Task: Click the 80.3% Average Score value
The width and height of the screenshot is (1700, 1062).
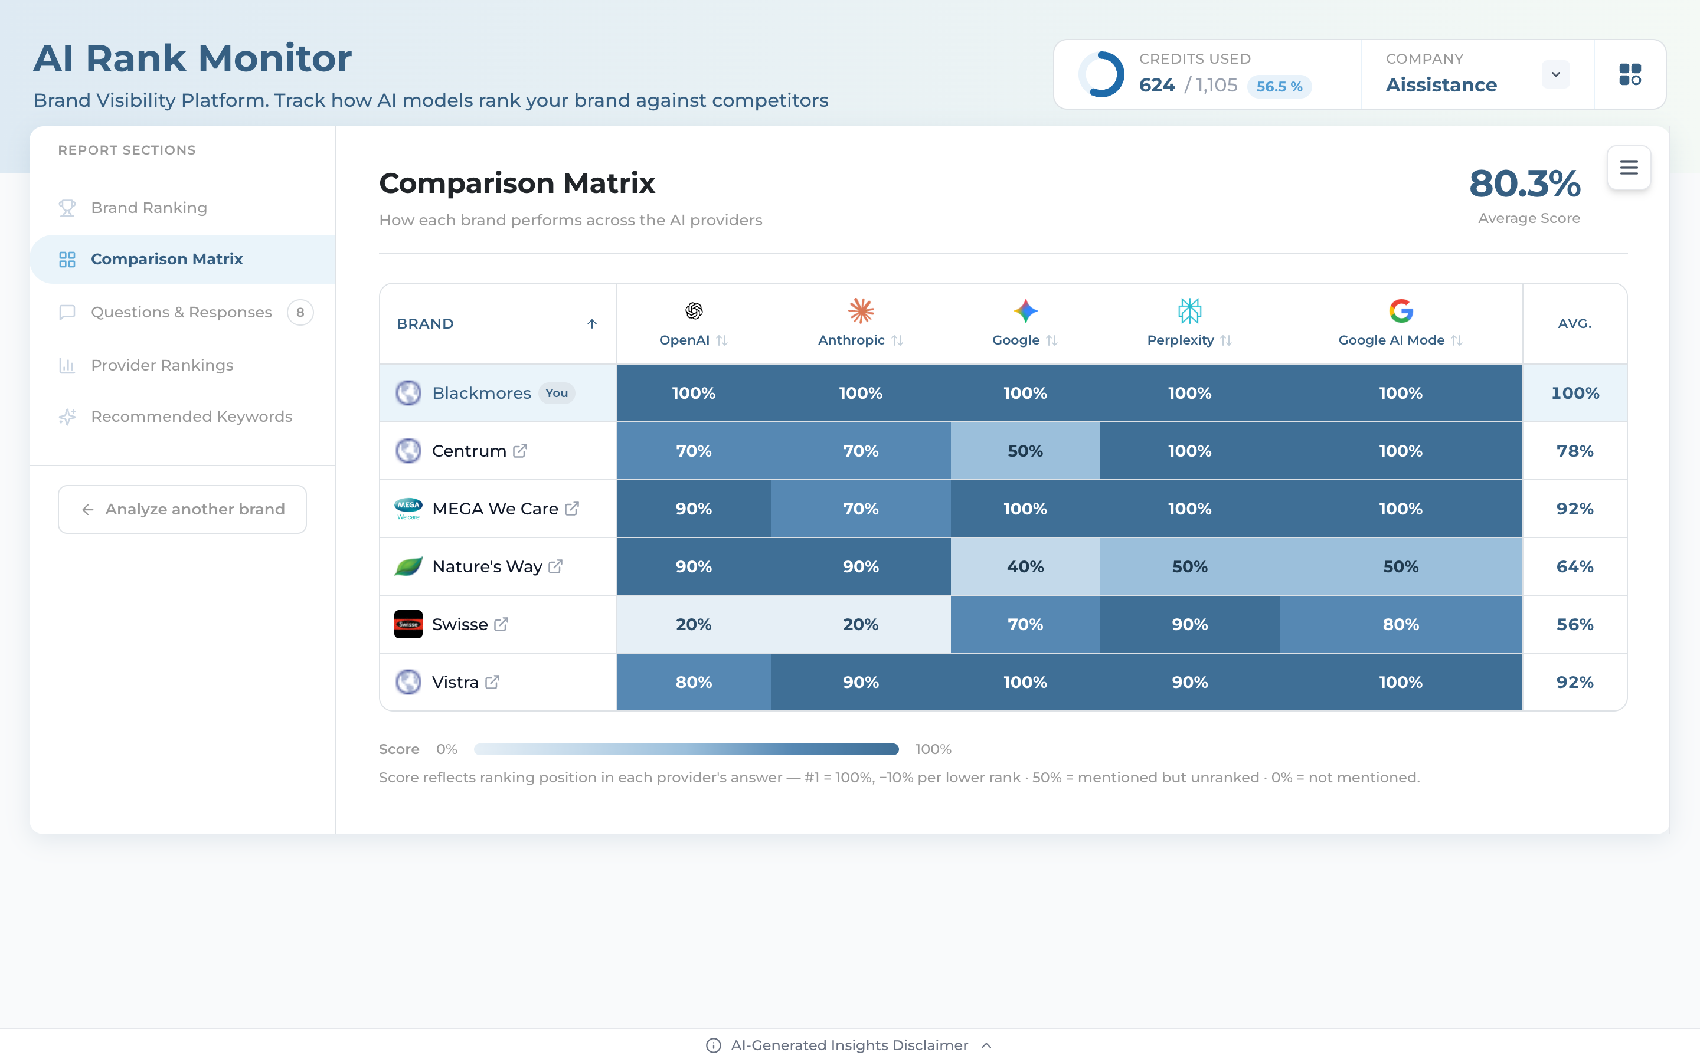Action: click(x=1524, y=183)
